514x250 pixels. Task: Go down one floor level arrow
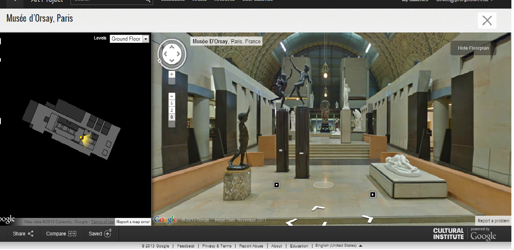tap(172, 124)
